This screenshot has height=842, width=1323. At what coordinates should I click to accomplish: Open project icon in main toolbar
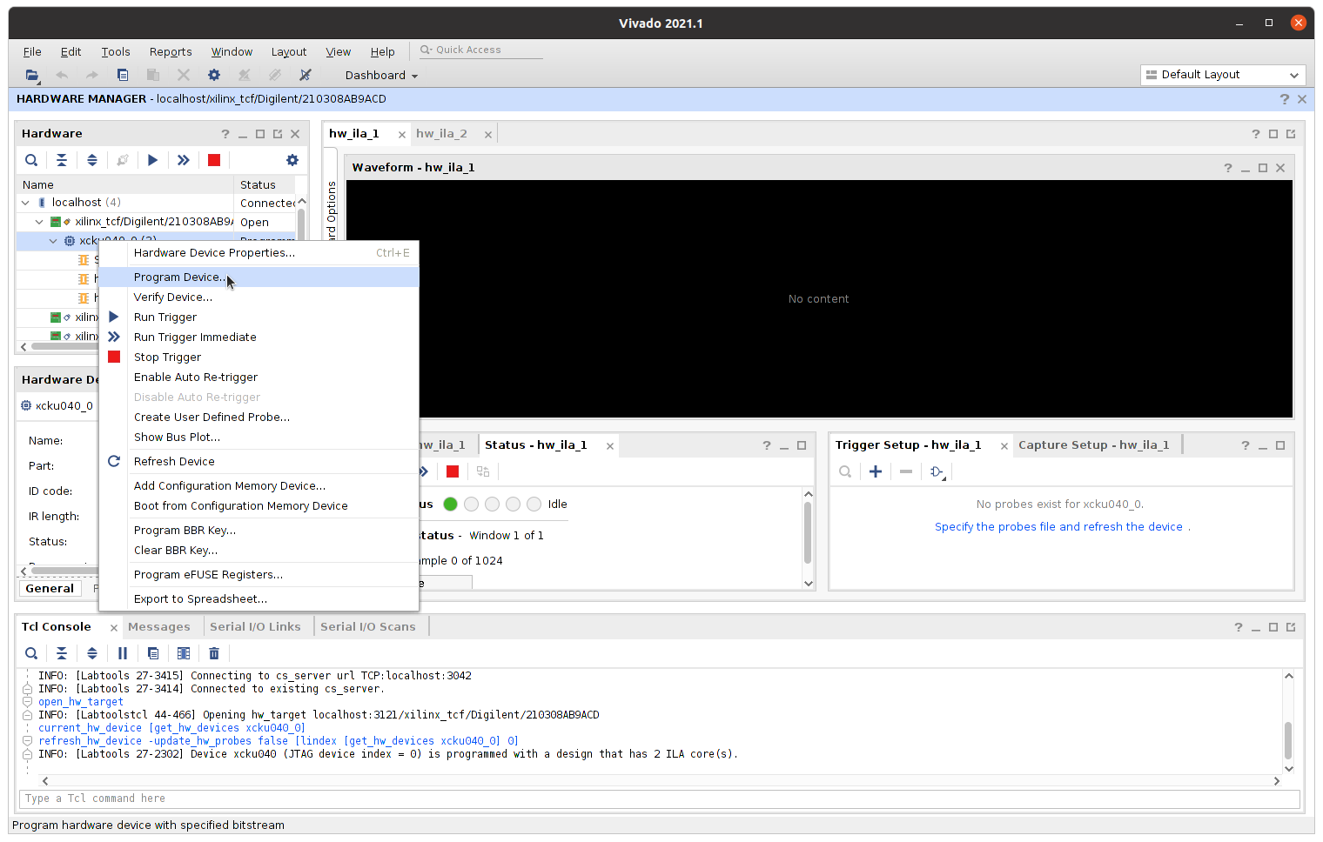click(32, 76)
